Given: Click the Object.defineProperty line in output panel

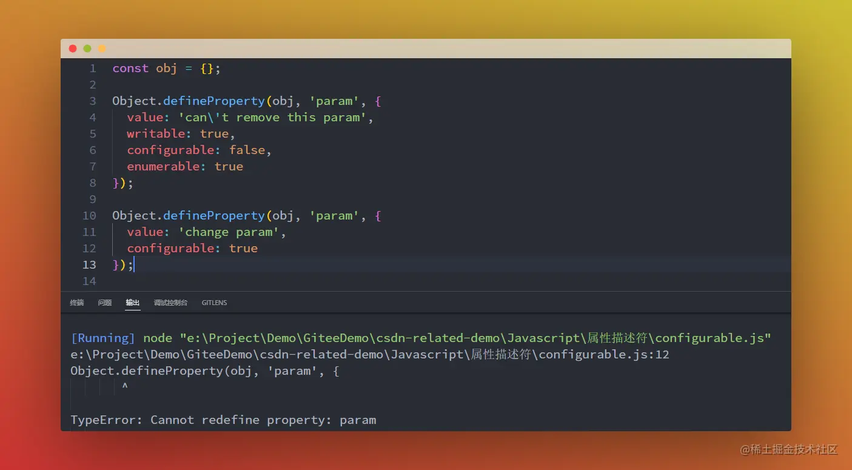Looking at the screenshot, I should (204, 371).
